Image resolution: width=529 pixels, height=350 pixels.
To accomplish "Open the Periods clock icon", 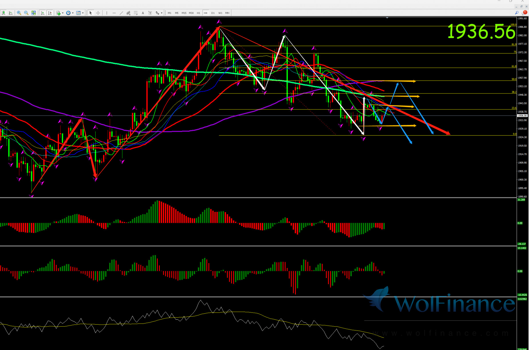I will point(68,13).
